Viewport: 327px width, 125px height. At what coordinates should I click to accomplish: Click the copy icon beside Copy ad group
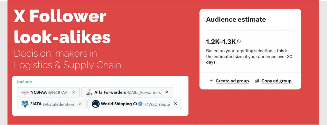tap(257, 81)
